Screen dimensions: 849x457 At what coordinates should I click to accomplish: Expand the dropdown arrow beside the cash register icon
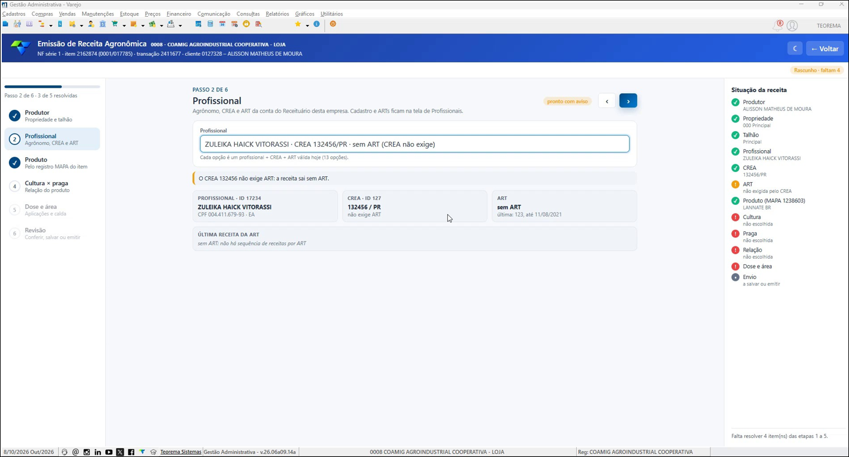[x=180, y=26]
